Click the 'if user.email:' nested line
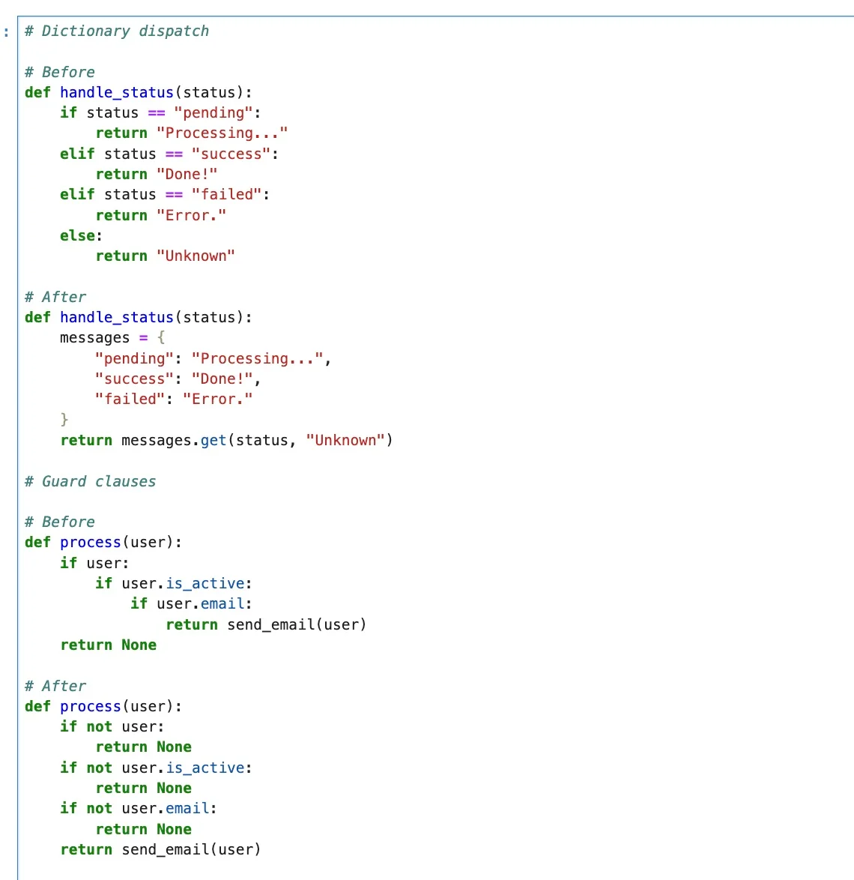This screenshot has height=880, width=854. 191,604
